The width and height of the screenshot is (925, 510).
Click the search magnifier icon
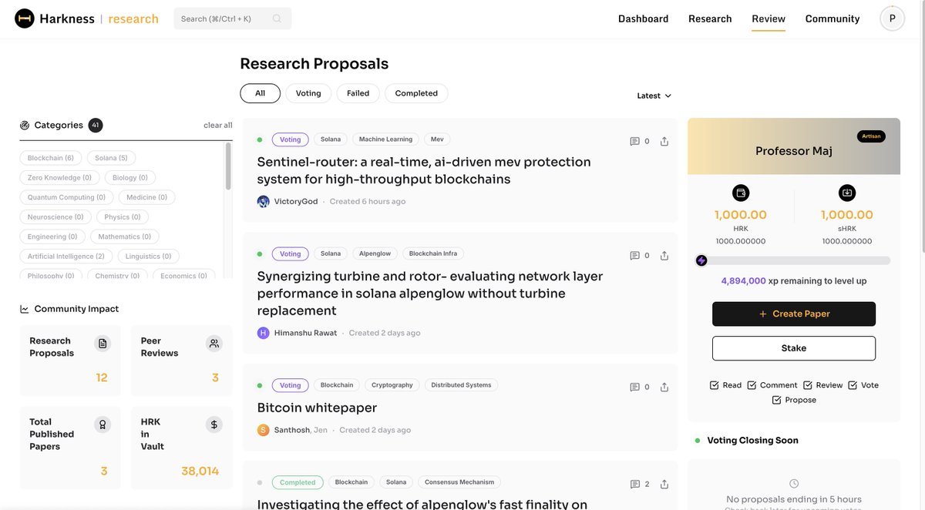coord(277,18)
